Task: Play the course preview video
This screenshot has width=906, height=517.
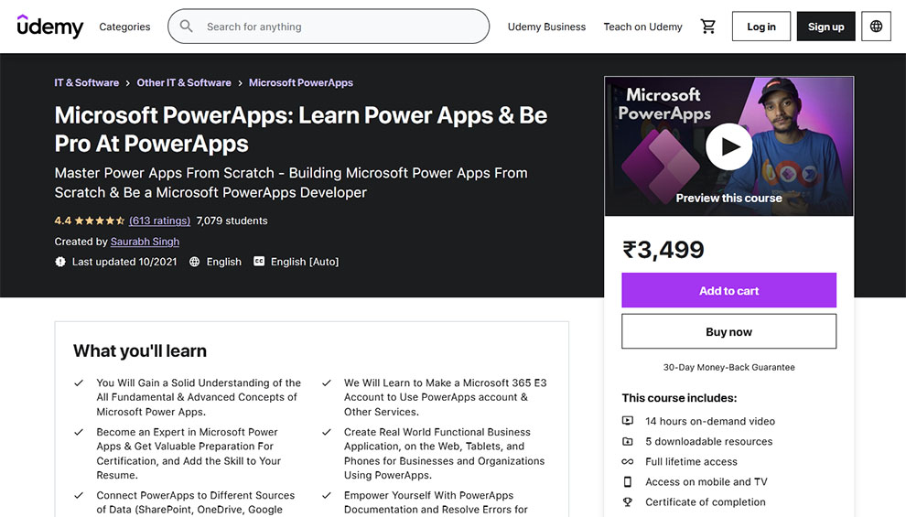Action: [729, 145]
